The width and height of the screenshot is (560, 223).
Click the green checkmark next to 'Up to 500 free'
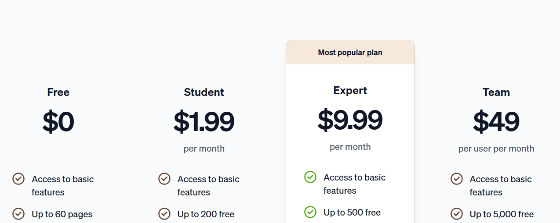(310, 212)
